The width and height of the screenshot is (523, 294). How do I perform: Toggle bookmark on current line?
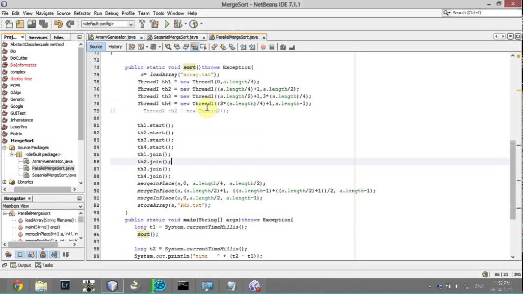[232, 47]
